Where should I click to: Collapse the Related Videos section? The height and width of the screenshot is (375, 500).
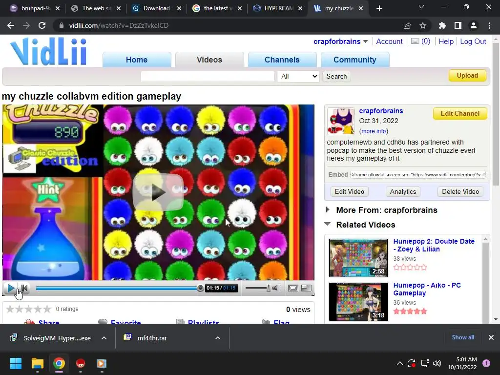(x=328, y=224)
